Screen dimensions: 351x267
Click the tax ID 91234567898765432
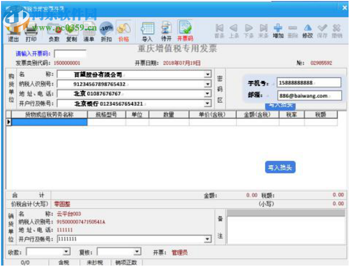click(x=100, y=84)
